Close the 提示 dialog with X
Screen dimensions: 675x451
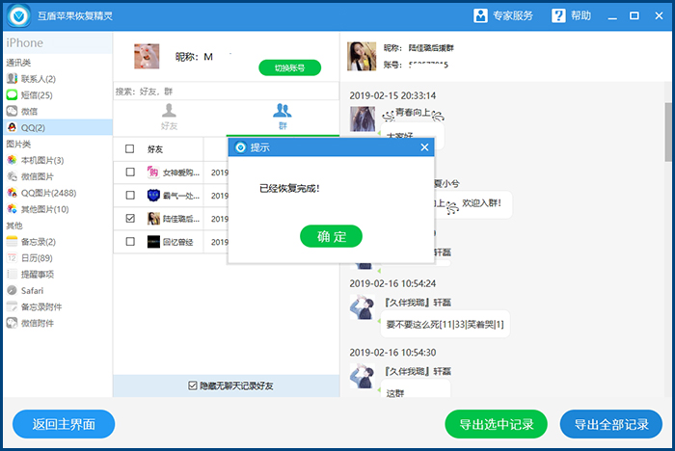424,147
